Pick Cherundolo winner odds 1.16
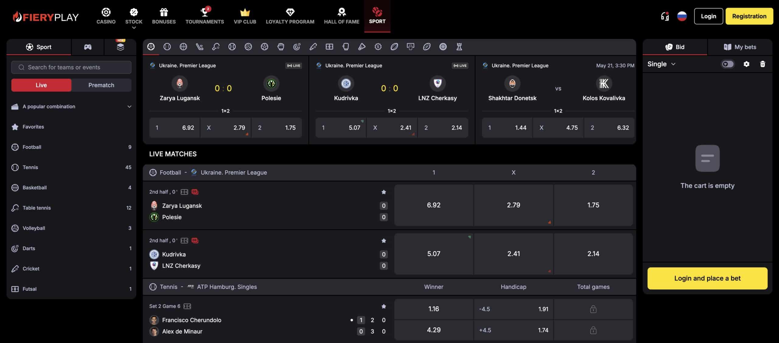 pyautogui.click(x=434, y=309)
